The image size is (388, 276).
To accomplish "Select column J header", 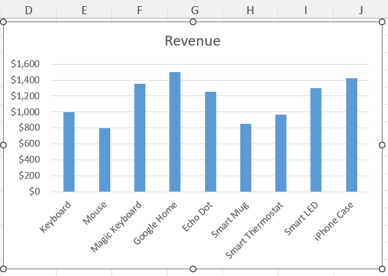I will pos(361,10).
